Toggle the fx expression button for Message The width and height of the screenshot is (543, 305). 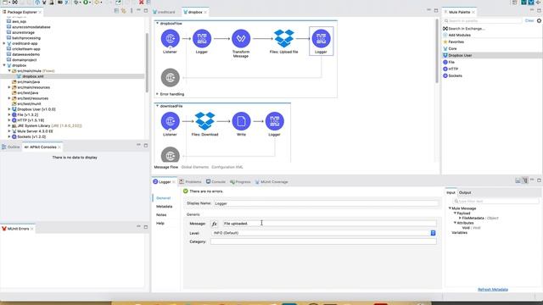coord(215,224)
